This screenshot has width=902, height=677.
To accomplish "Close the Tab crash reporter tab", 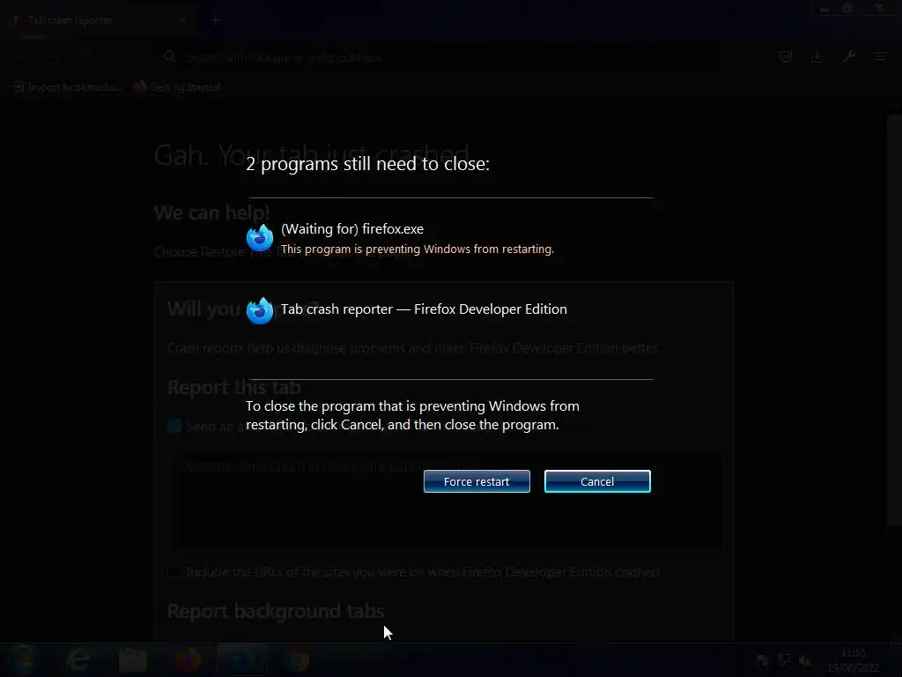I will pyautogui.click(x=181, y=20).
